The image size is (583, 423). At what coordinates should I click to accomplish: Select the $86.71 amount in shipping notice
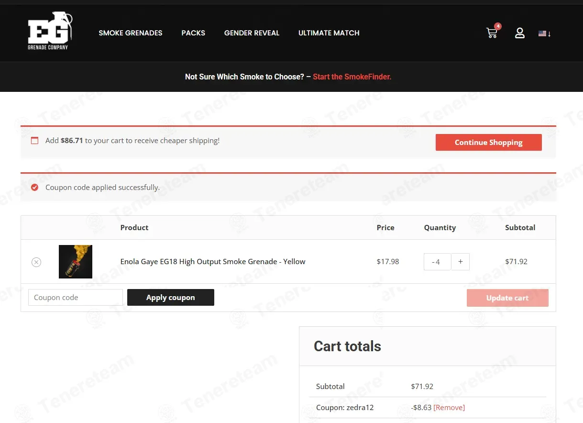pyautogui.click(x=72, y=141)
